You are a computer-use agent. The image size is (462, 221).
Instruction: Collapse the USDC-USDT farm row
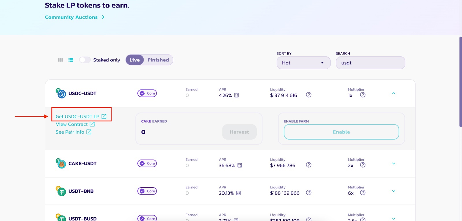point(394,93)
